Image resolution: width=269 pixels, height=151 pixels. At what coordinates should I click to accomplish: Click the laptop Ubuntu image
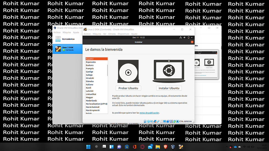point(169,71)
